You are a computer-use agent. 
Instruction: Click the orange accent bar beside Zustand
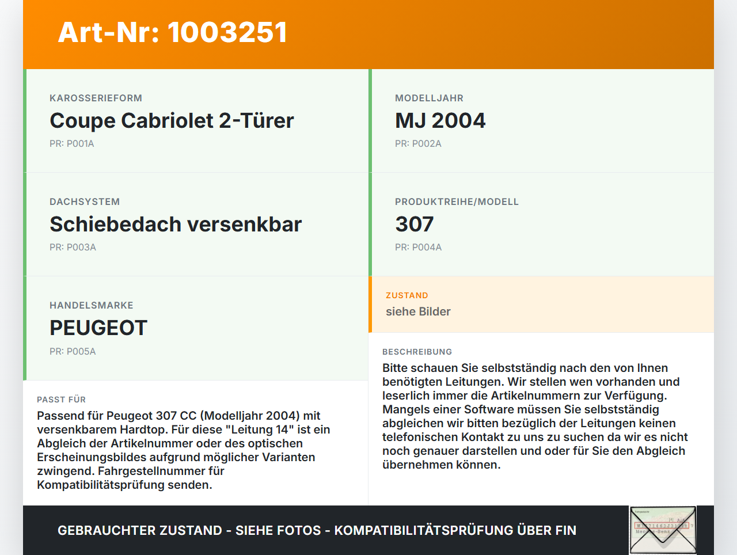(370, 305)
